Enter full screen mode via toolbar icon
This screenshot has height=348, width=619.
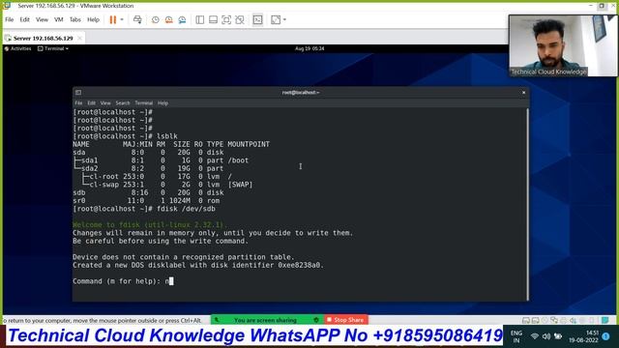pos(226,19)
